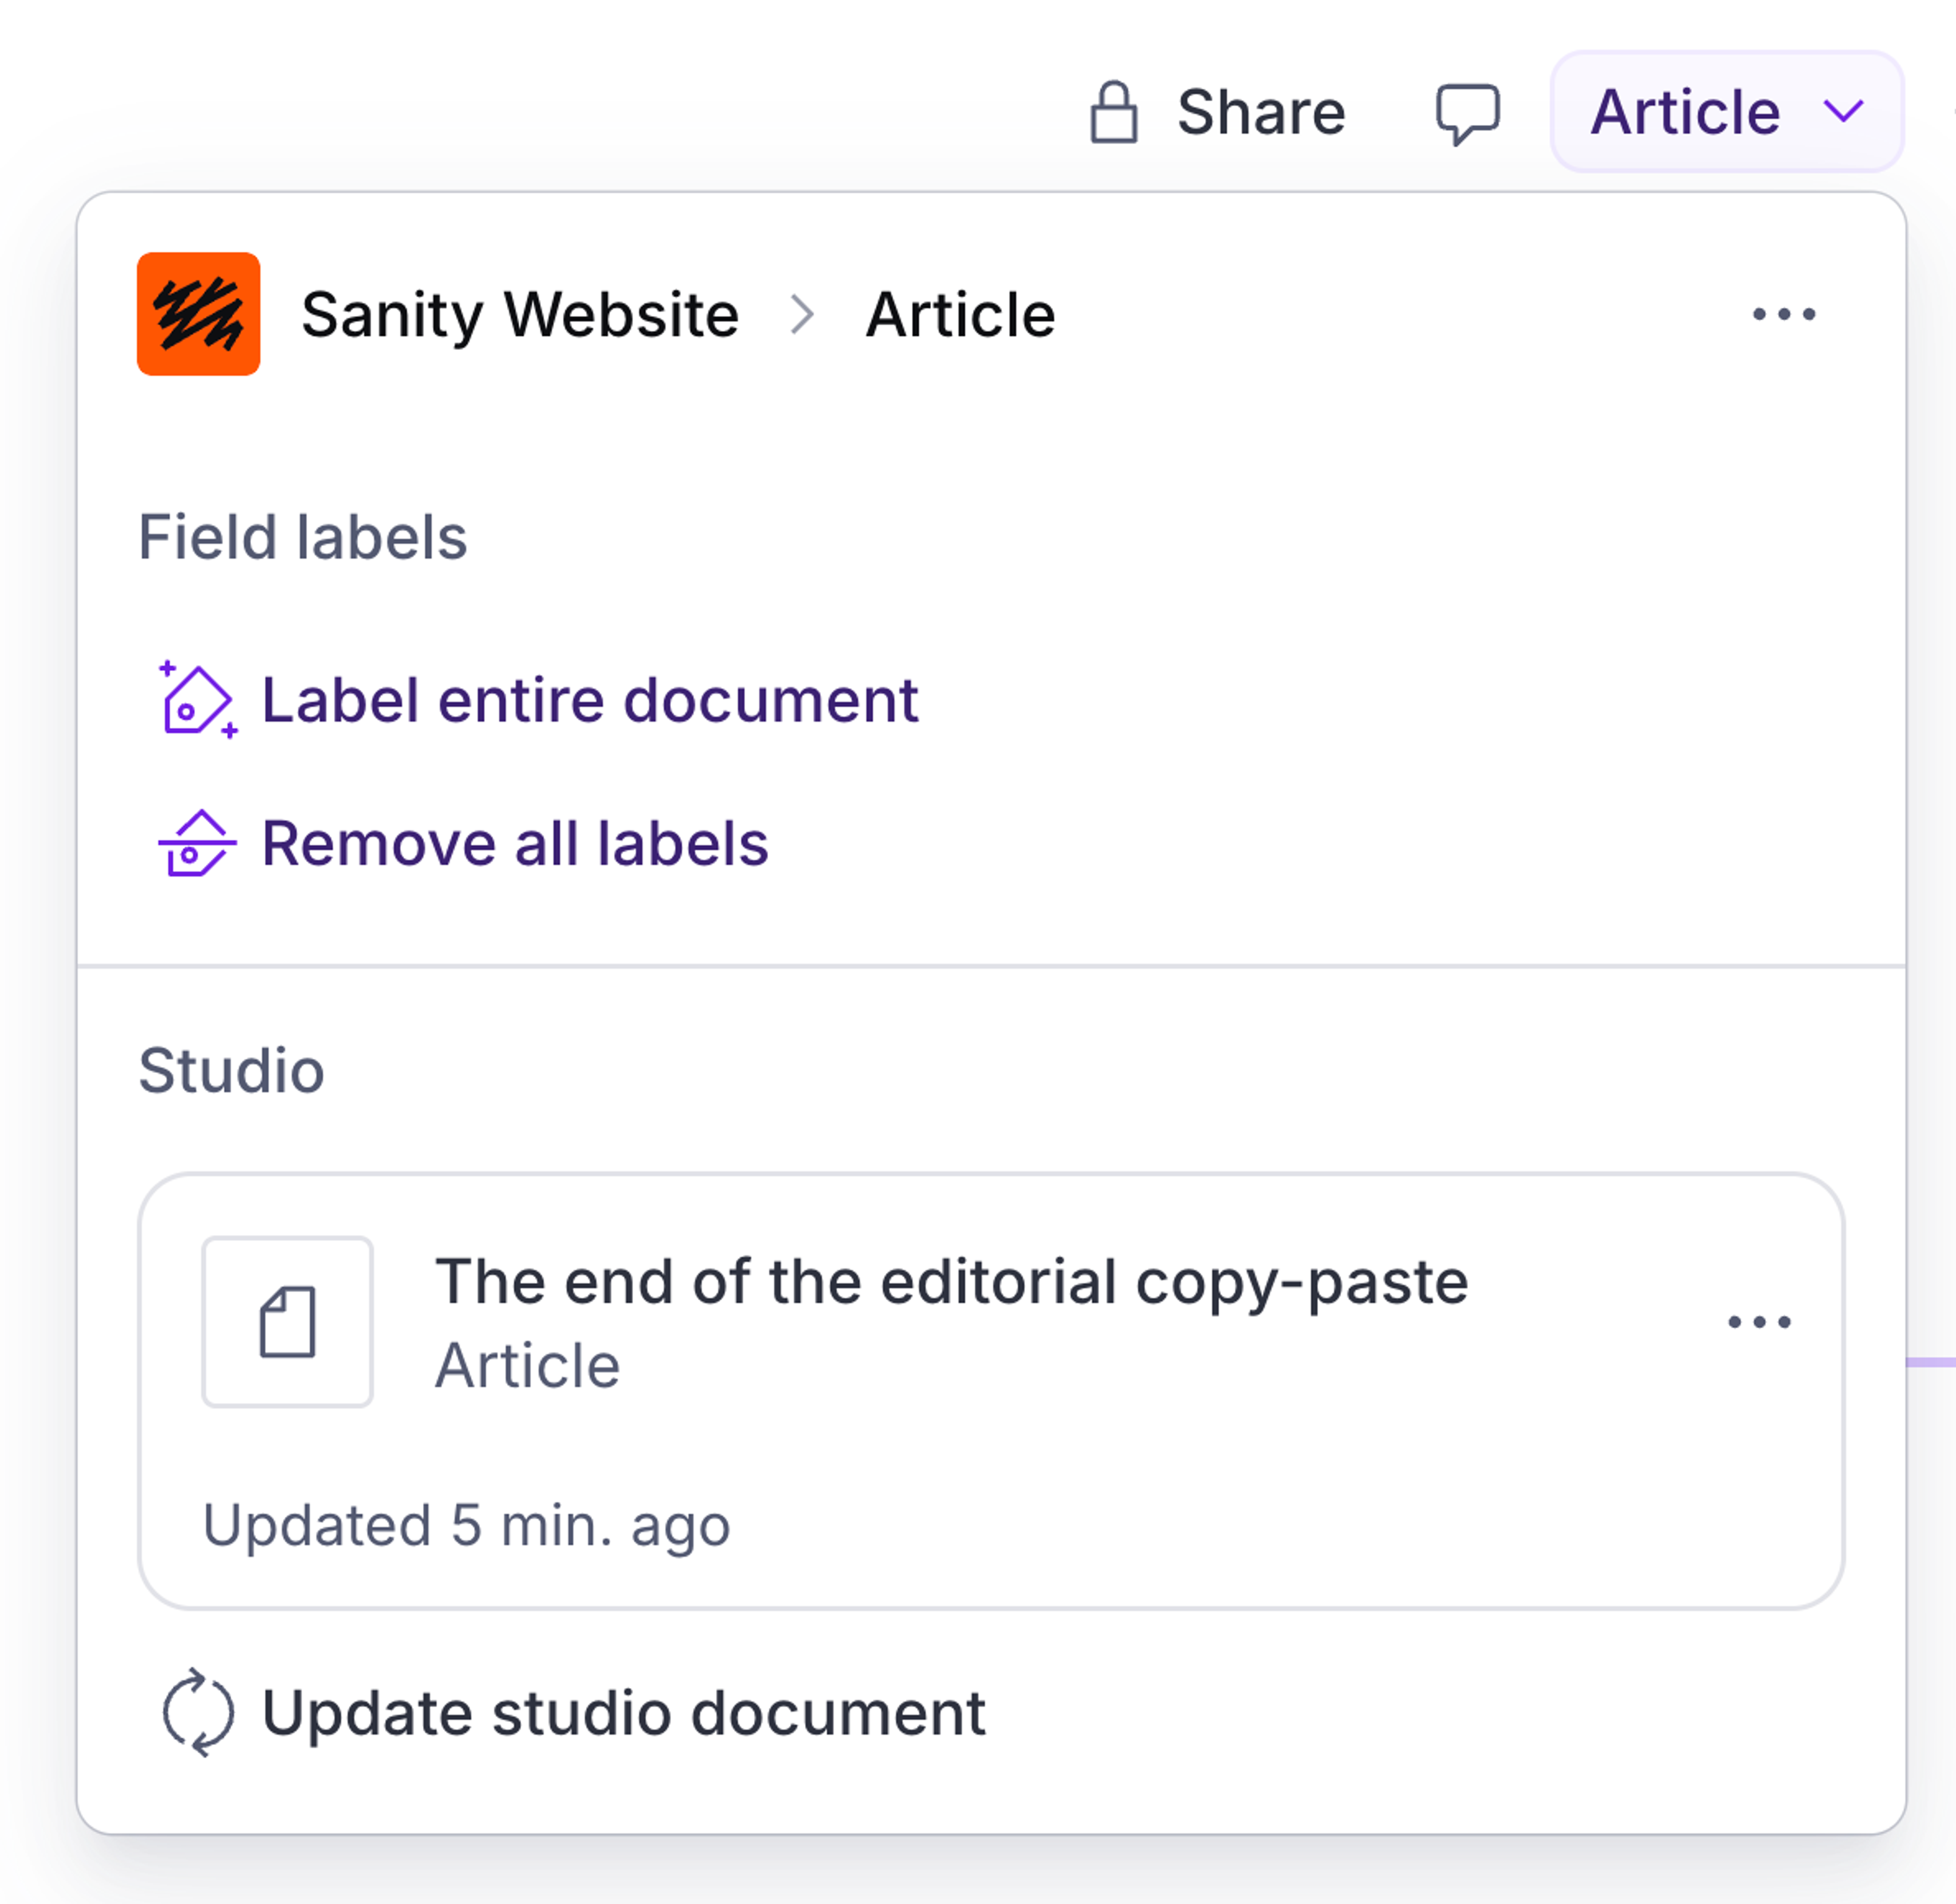Screen dimensions: 1956x1904
Task: Click the orange Sanity Website logo
Action: point(199,314)
